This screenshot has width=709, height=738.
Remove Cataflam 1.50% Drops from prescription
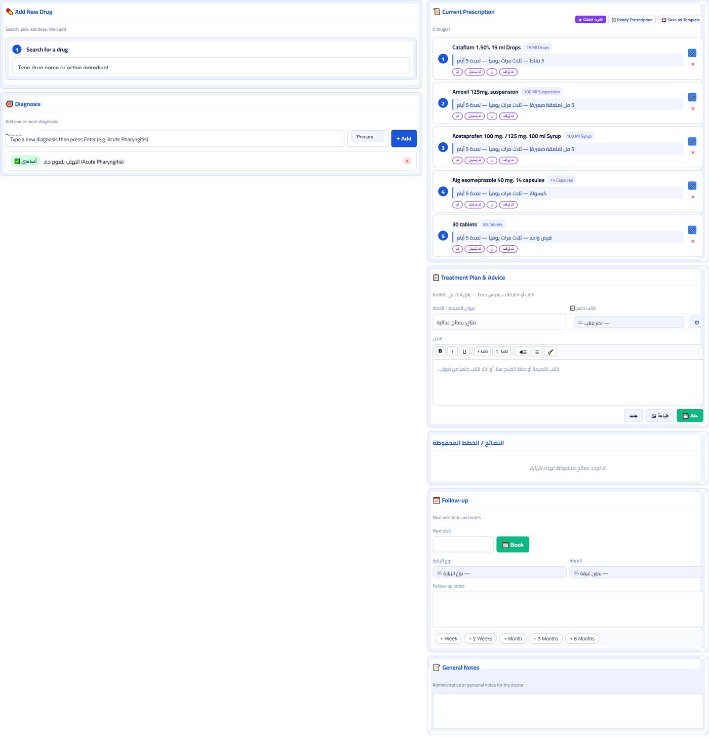[693, 64]
